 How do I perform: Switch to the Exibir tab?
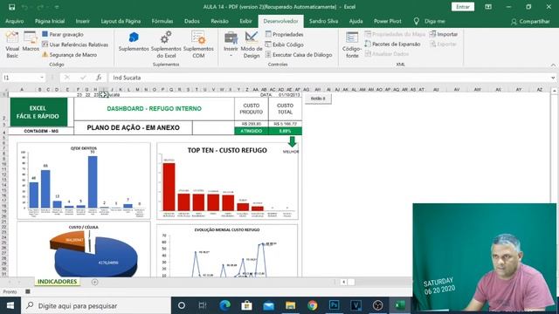(245, 21)
